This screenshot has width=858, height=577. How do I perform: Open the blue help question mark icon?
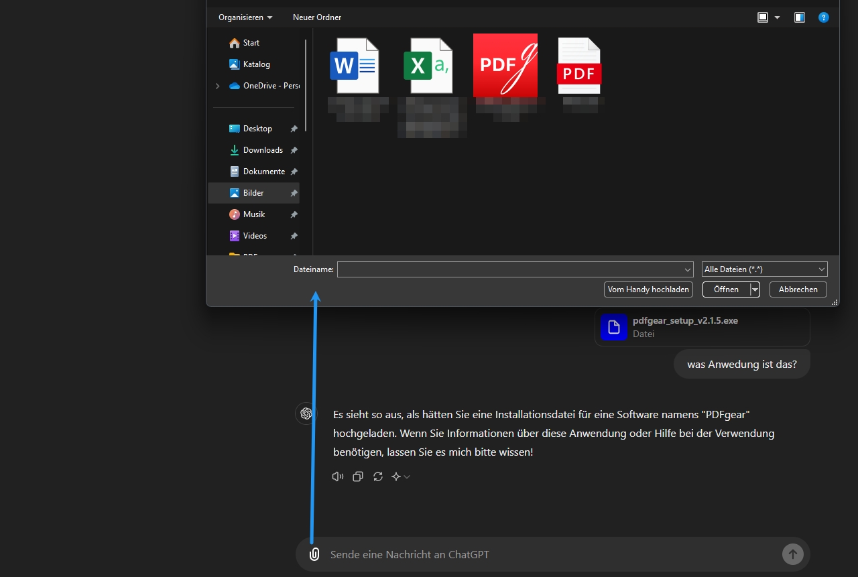tap(824, 17)
